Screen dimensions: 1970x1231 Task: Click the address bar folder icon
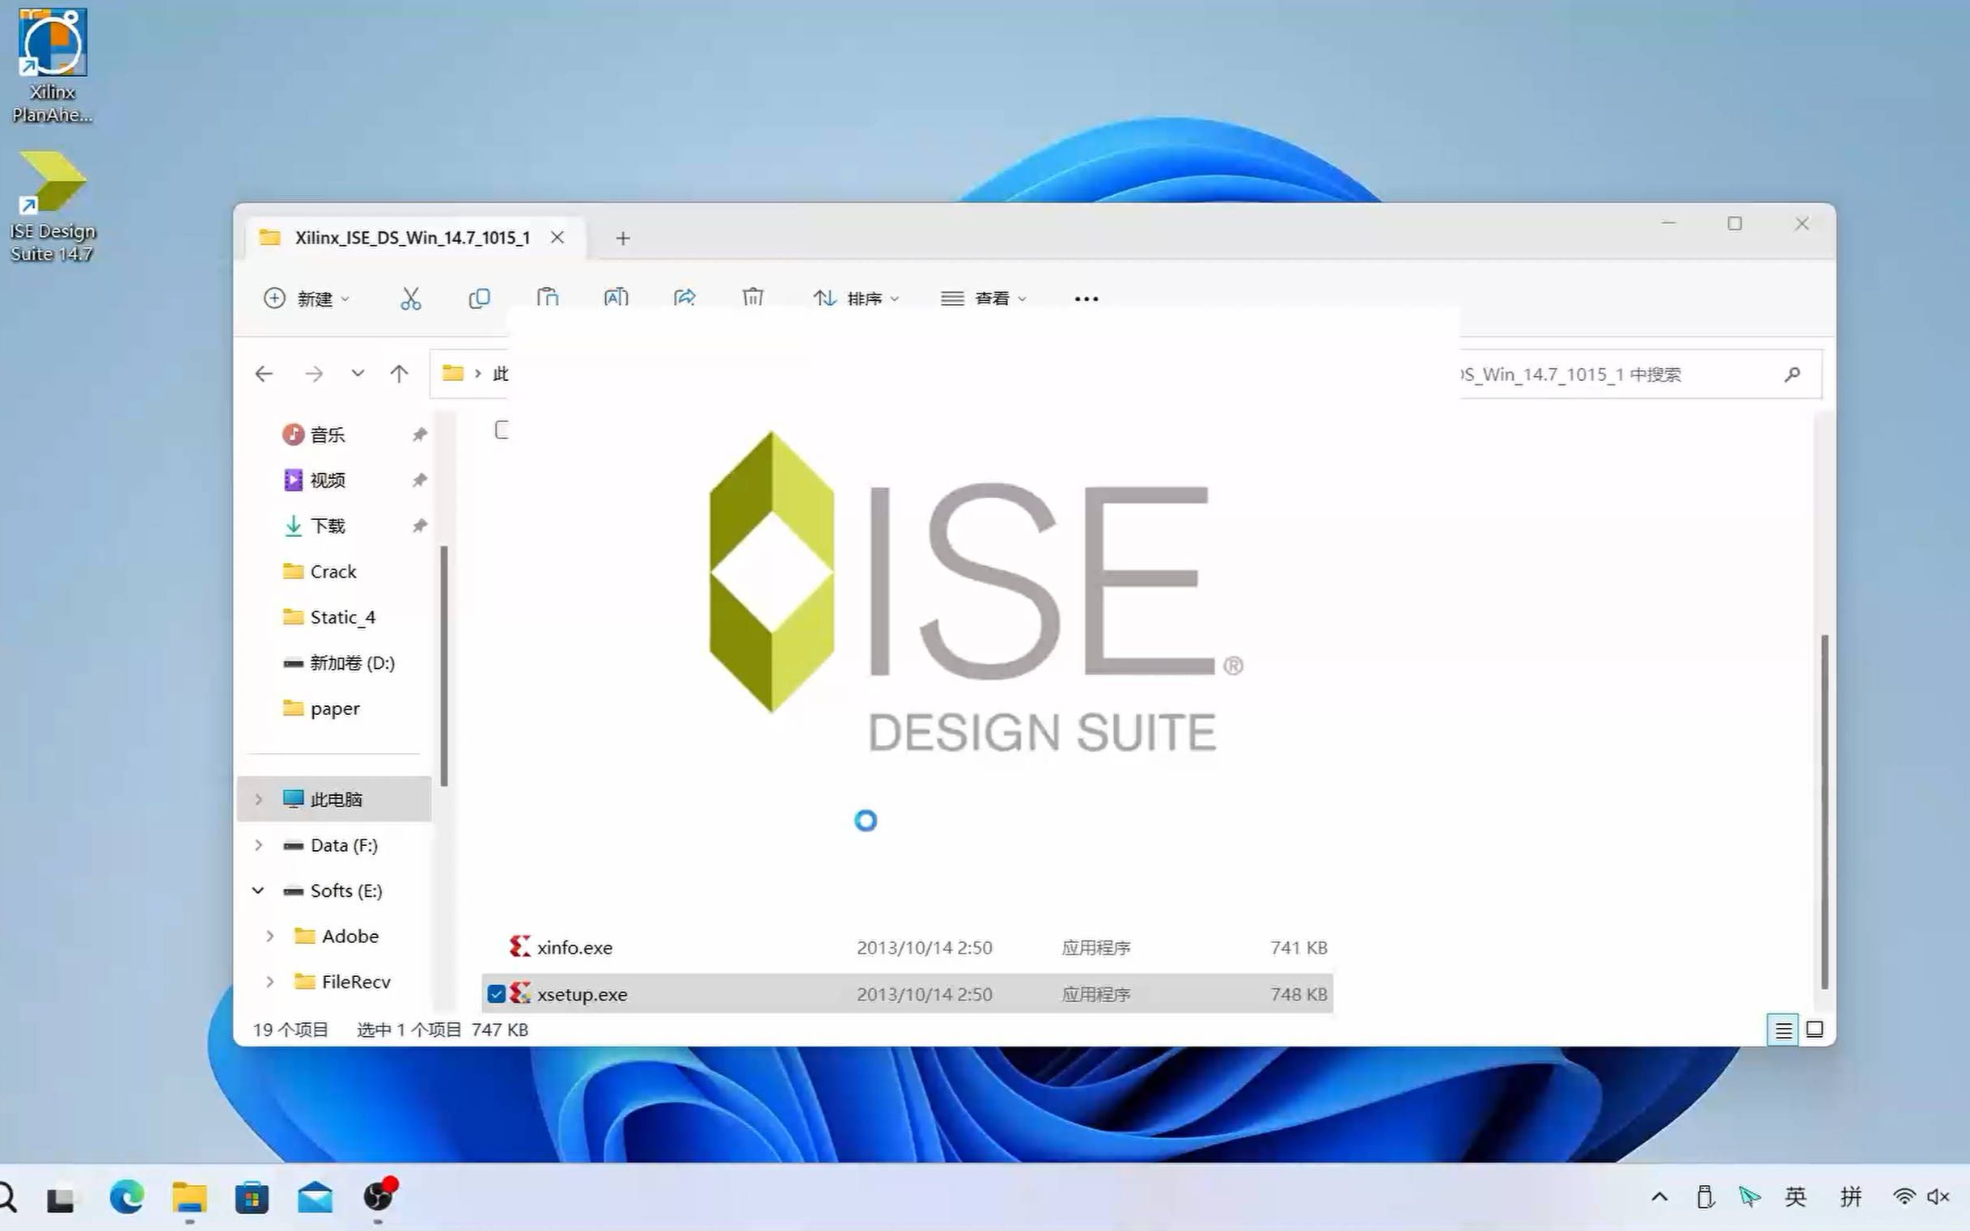pyautogui.click(x=453, y=374)
